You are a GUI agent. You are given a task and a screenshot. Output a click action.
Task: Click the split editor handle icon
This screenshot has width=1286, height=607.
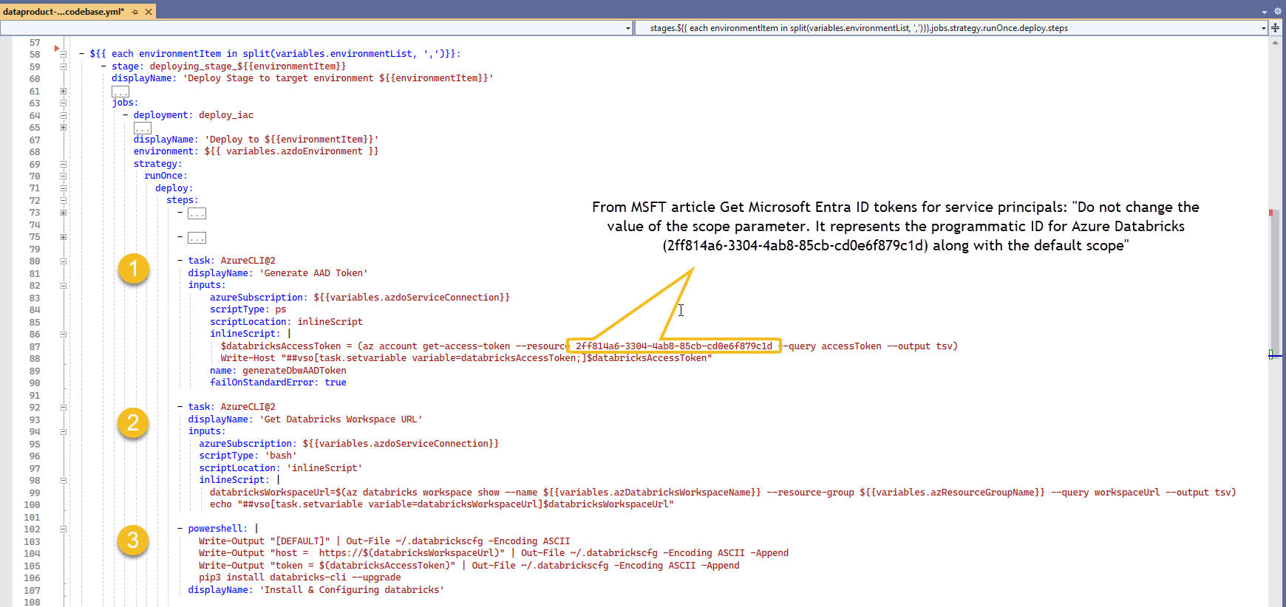pos(1276,28)
